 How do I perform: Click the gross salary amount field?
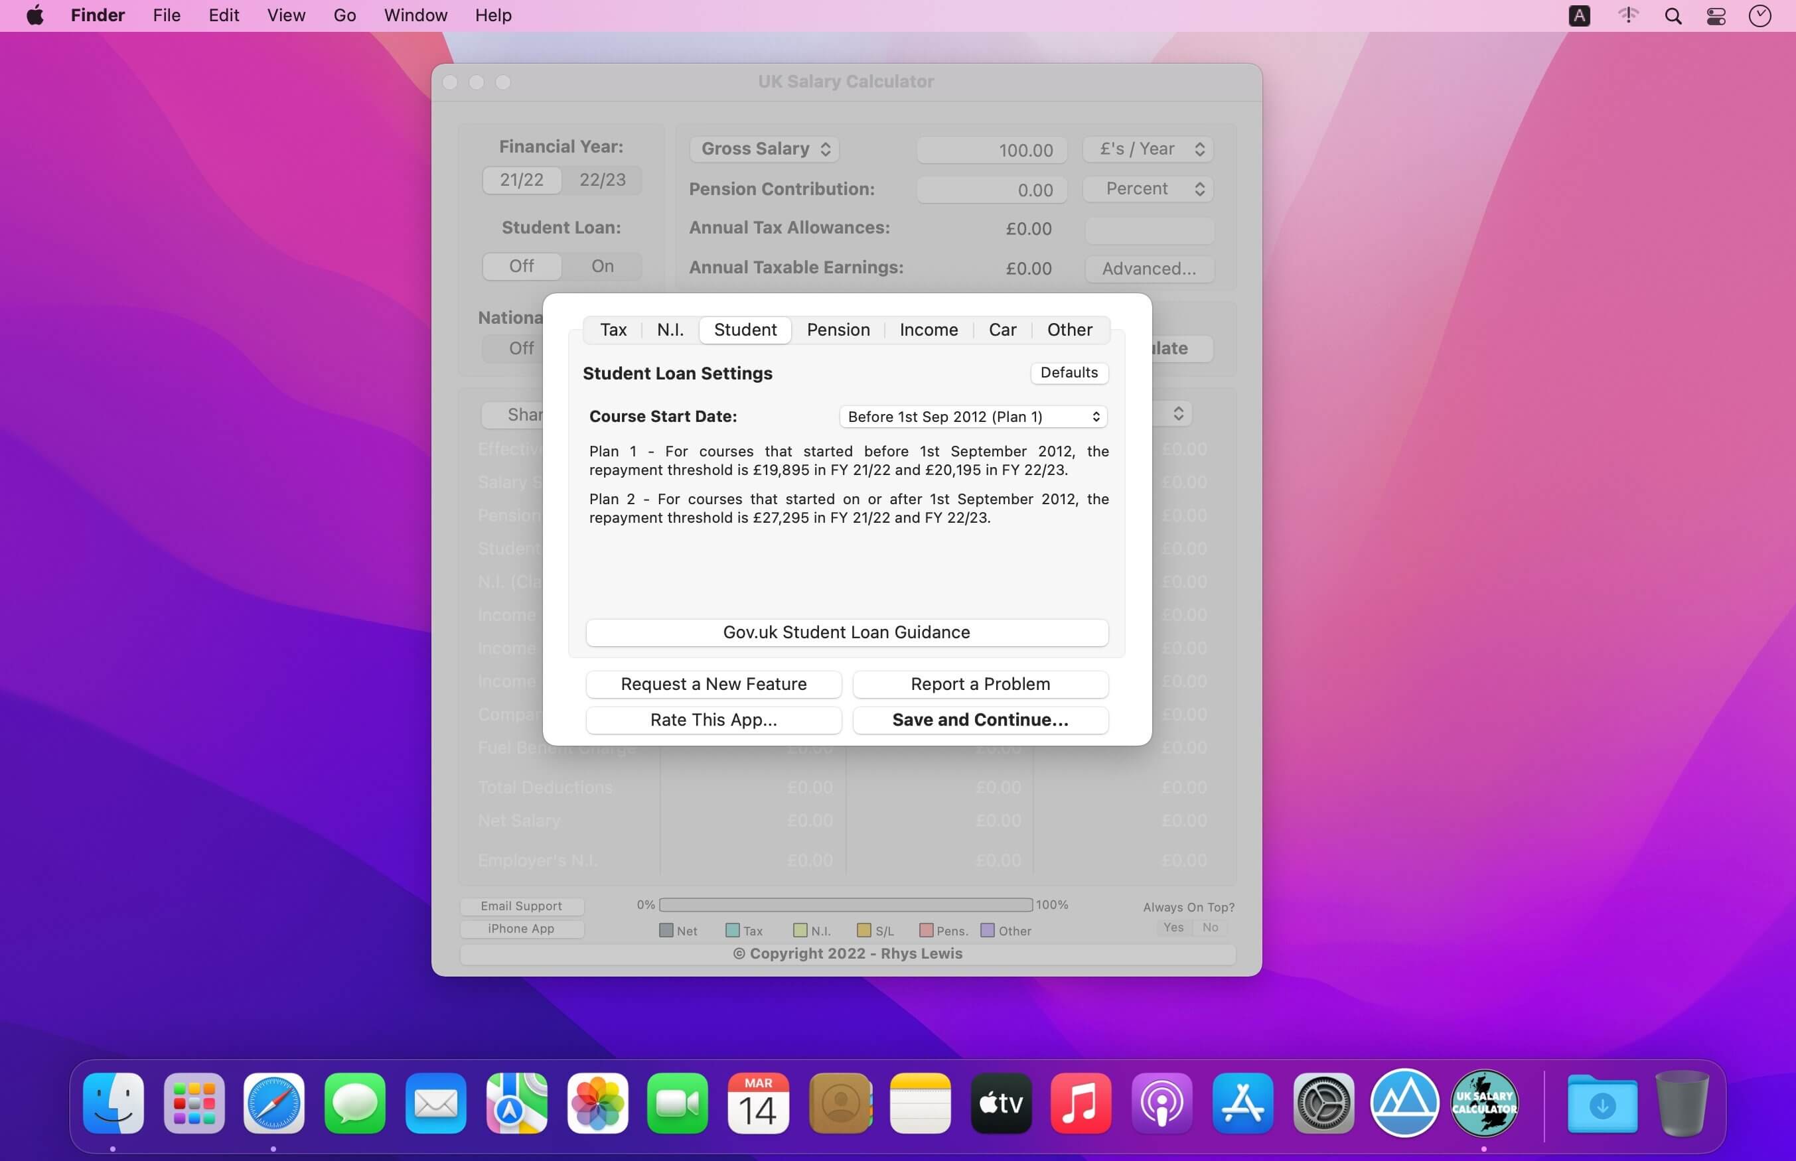click(x=991, y=150)
